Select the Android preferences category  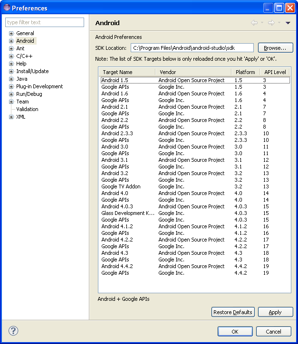[x=25, y=41]
